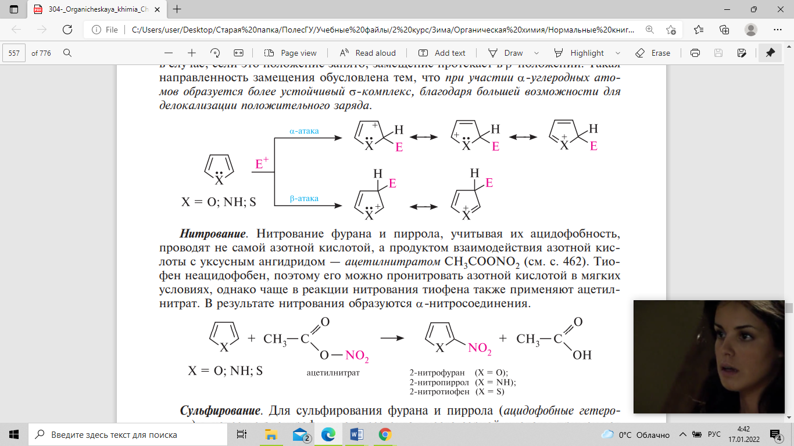Expand the Draw options dropdown
Viewport: 794px width, 446px height.
point(536,53)
